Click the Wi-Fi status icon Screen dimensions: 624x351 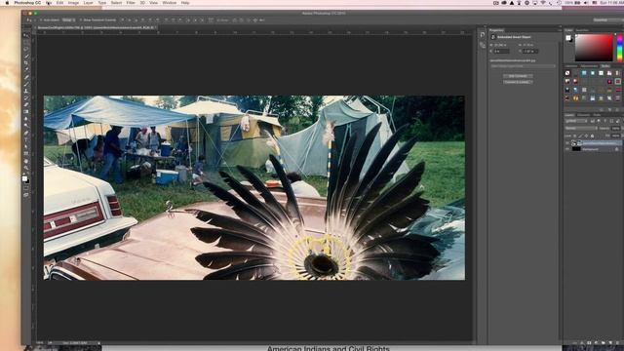coord(543,3)
